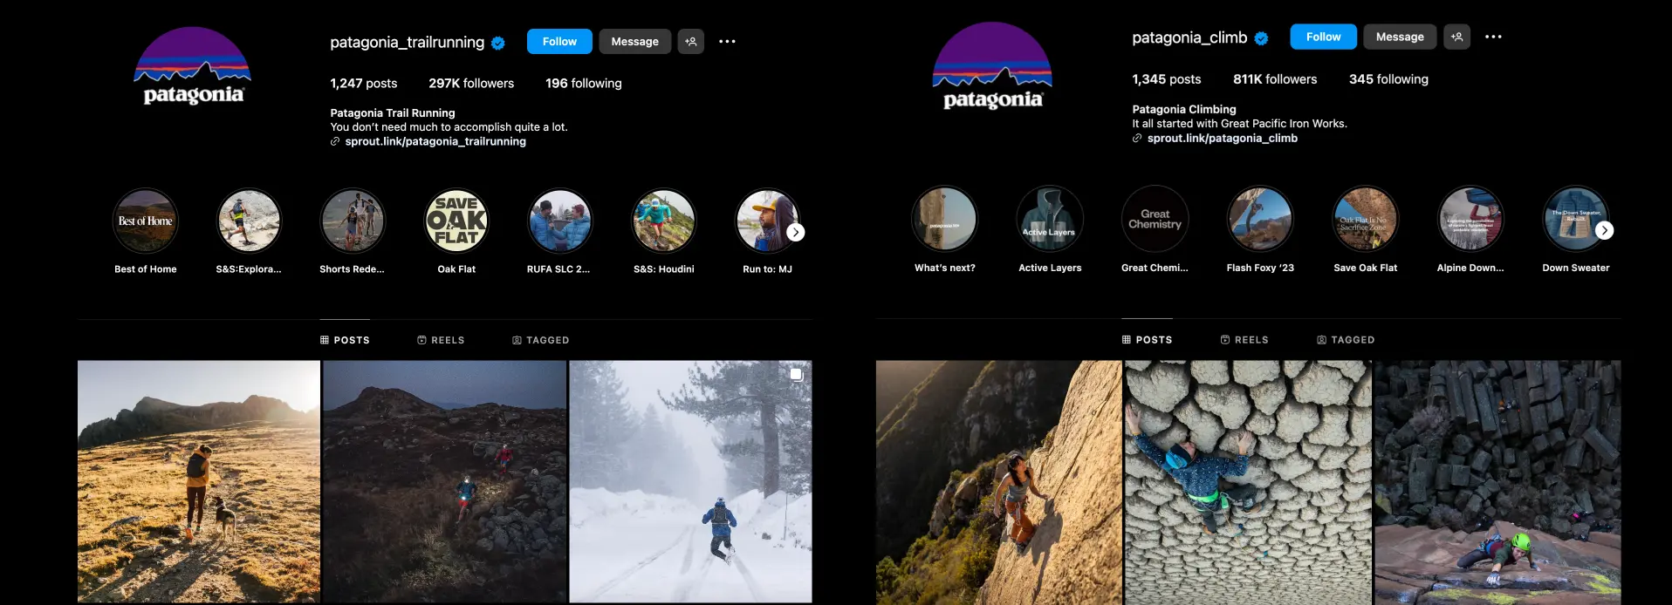
Task: Follow the patagonia_climb account
Action: 1323,37
